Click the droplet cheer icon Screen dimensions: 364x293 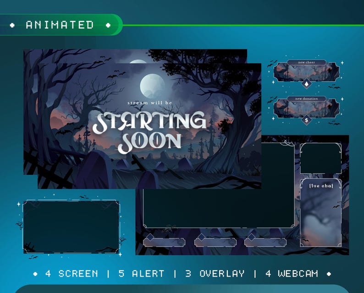pos(307,84)
